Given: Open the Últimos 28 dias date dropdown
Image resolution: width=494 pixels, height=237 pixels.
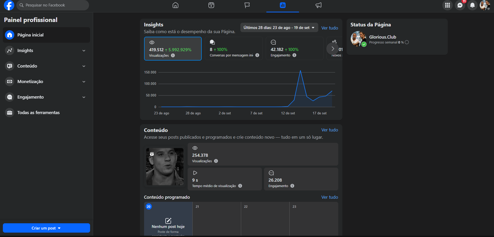Looking at the screenshot, I should point(279,28).
